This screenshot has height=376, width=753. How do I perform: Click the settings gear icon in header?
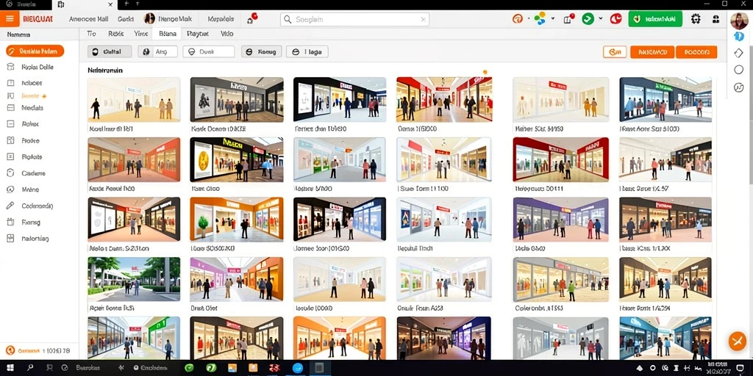point(696,19)
